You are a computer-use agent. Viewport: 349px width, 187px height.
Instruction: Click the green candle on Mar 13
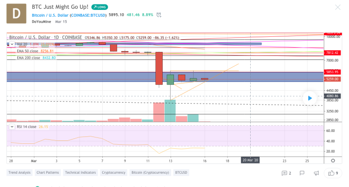click(x=170, y=80)
